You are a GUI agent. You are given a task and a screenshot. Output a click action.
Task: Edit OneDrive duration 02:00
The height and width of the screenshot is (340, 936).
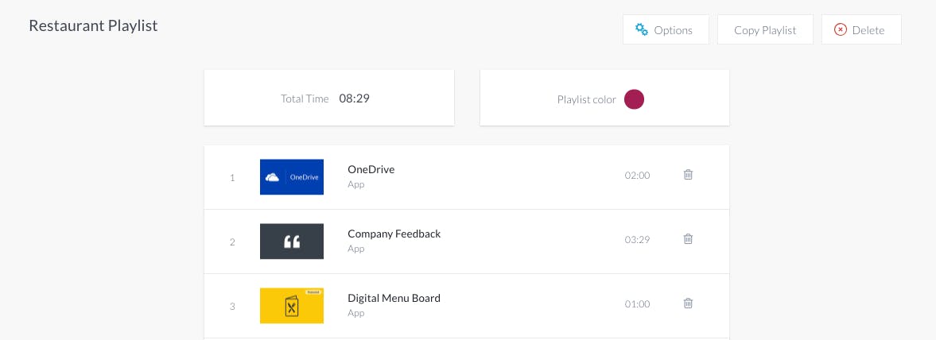coord(637,176)
